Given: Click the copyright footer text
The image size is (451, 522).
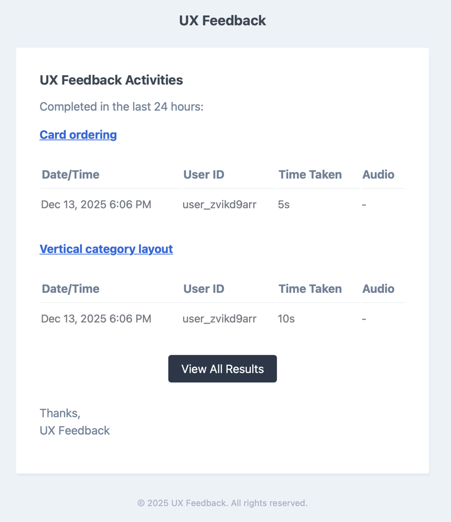Looking at the screenshot, I should click(222, 503).
